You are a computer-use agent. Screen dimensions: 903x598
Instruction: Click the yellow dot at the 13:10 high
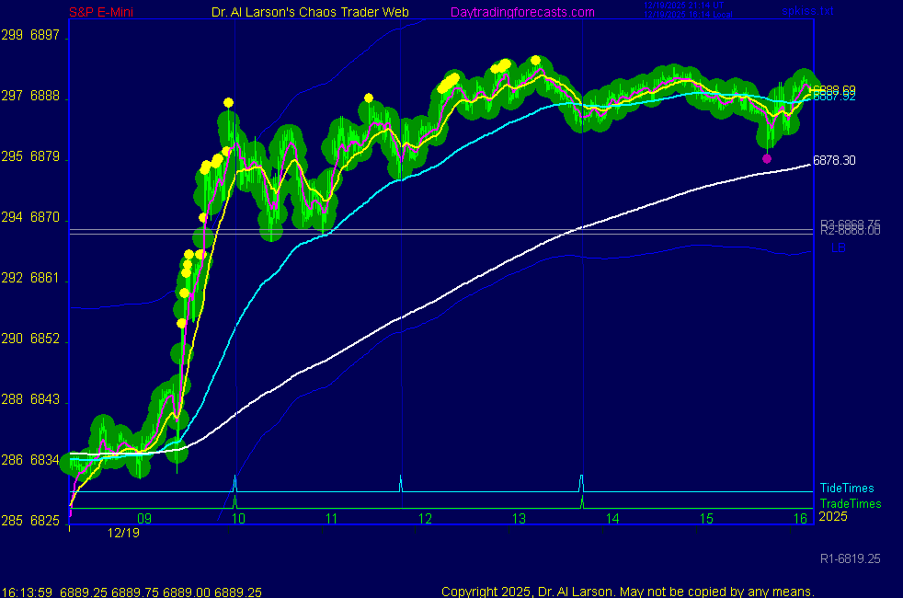[x=535, y=61]
